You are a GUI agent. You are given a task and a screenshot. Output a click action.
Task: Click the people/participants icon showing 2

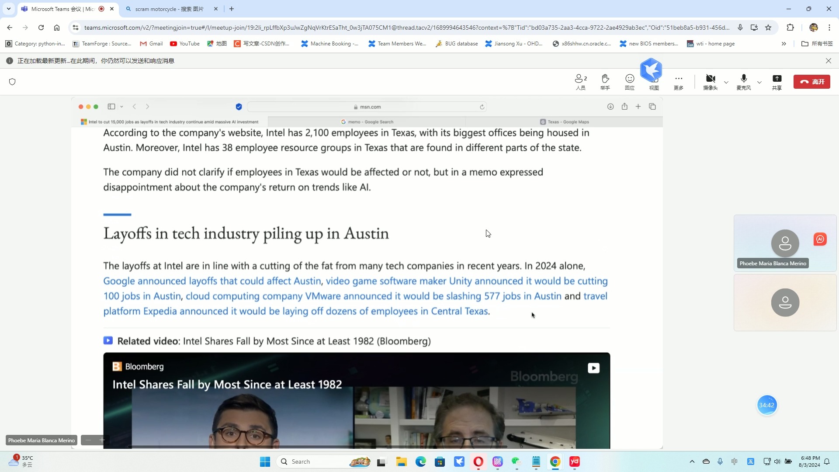point(581,81)
